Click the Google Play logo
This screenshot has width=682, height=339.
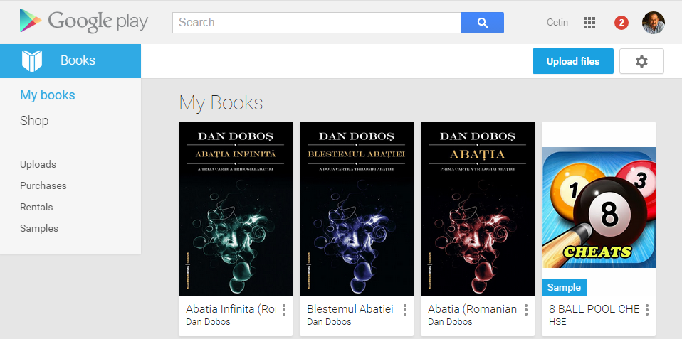[84, 22]
